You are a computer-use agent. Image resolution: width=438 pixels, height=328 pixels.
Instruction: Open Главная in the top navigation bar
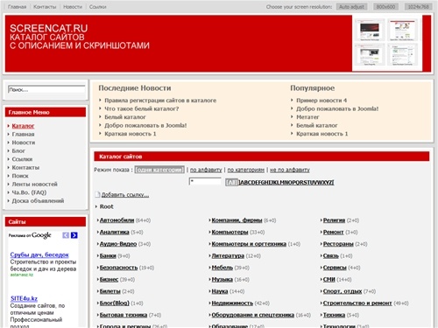pos(17,7)
